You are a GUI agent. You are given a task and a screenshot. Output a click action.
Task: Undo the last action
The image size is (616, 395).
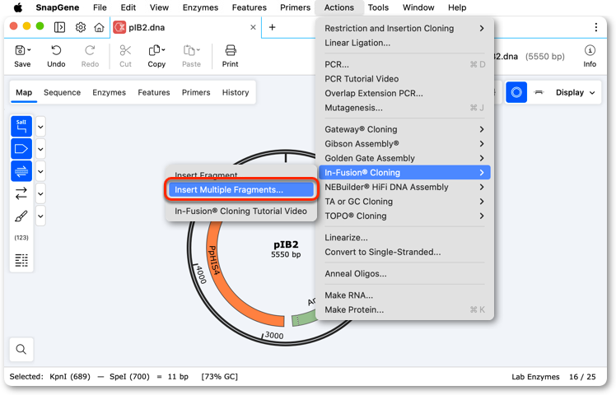click(x=56, y=56)
